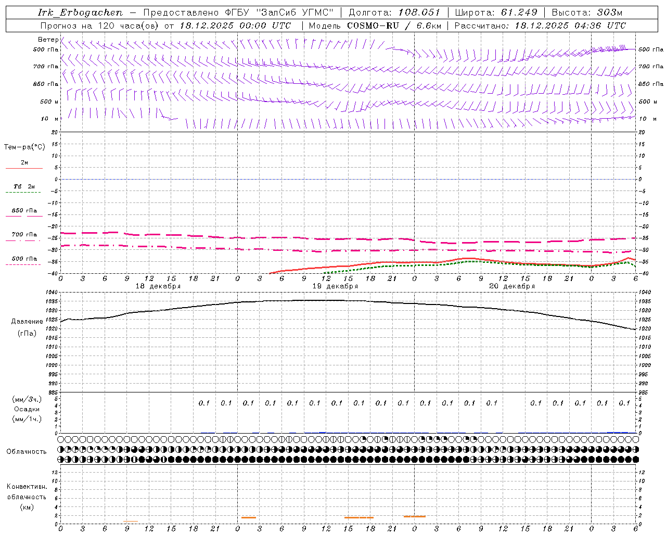Click the computed time Рассчитано: 18.12.2025 04:36 UTC
This screenshot has width=666, height=533.
(x=540, y=26)
